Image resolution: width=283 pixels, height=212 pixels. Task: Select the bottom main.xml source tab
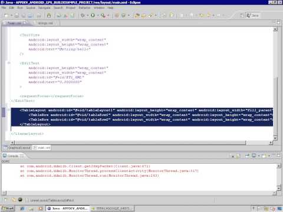pyautogui.click(x=42, y=148)
